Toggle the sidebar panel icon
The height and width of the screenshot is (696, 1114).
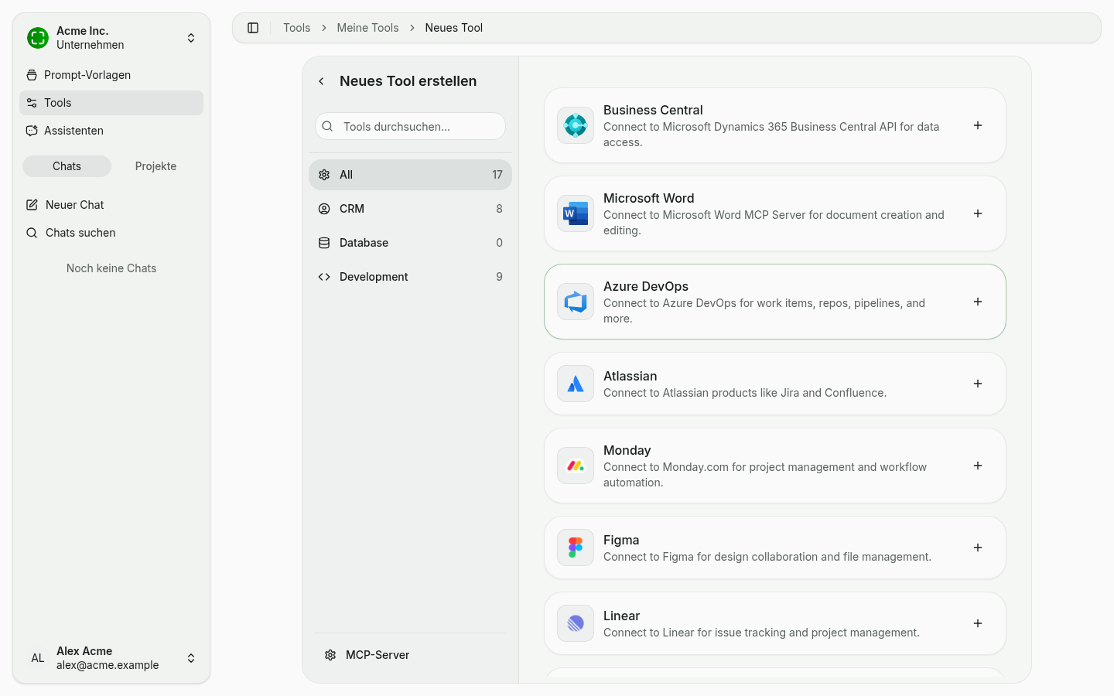point(253,28)
